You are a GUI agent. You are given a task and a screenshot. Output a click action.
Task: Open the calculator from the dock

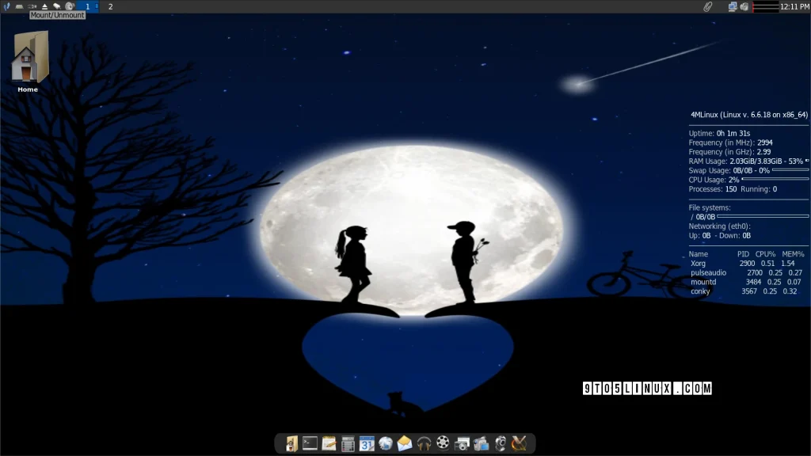tap(348, 443)
